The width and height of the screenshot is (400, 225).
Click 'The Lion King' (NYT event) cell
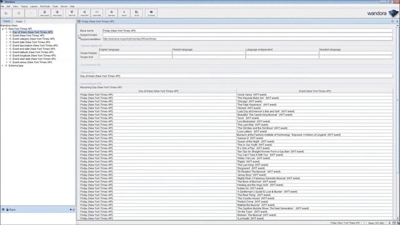[x=314, y=165]
